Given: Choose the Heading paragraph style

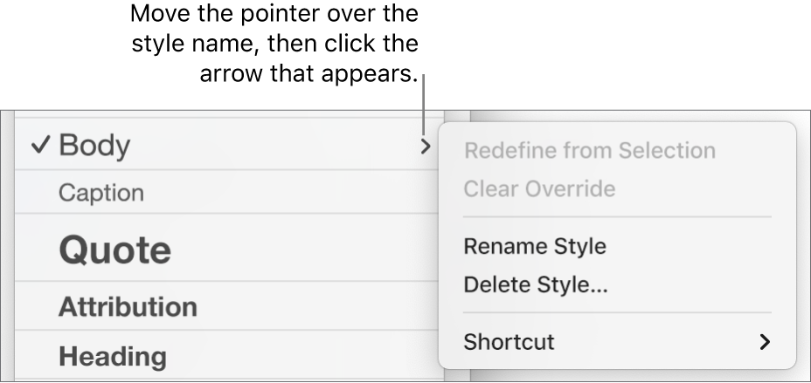Looking at the screenshot, I should point(112,356).
